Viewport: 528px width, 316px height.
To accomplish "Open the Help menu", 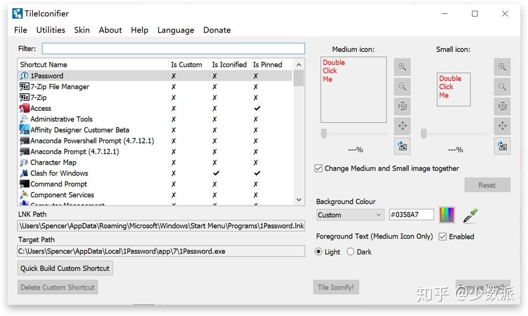I will click(x=140, y=30).
